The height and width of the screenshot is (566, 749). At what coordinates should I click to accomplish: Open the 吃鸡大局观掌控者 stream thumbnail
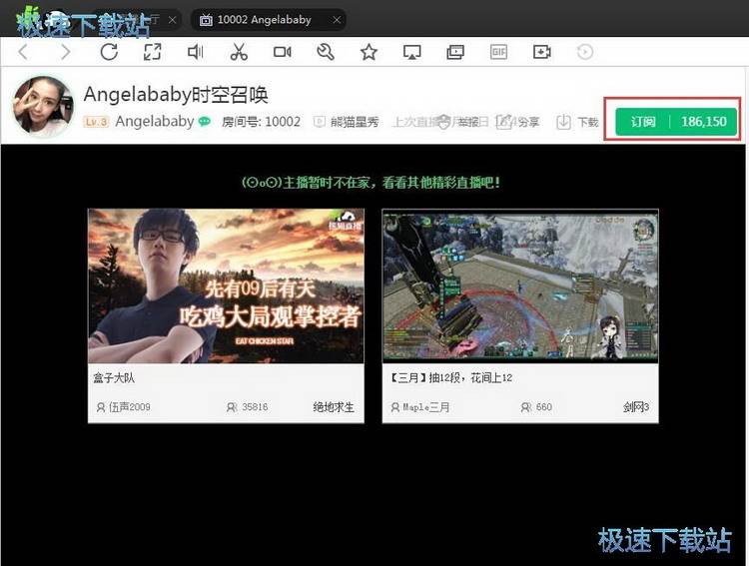pyautogui.click(x=226, y=285)
